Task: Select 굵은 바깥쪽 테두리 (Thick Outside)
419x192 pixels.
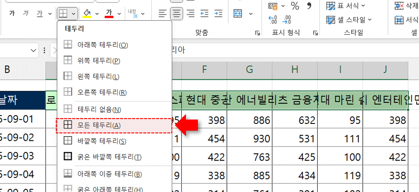Action: [x=114, y=157]
